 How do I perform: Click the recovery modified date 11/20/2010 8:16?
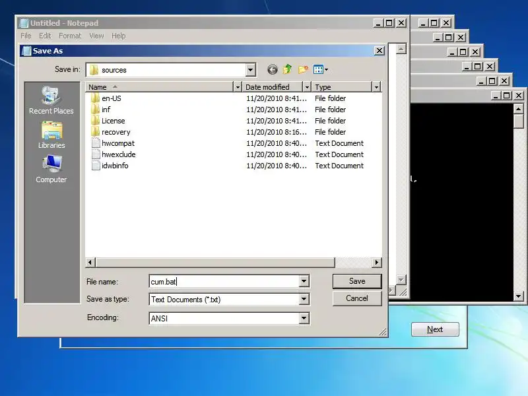click(x=277, y=132)
